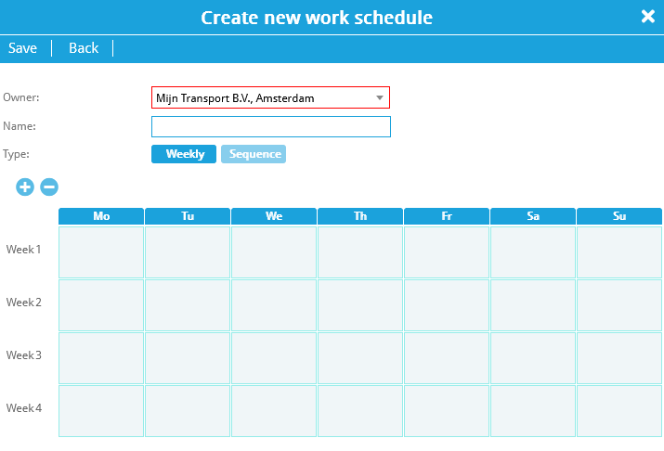Select the Weekly schedule type
The image size is (664, 451).
coord(184,154)
